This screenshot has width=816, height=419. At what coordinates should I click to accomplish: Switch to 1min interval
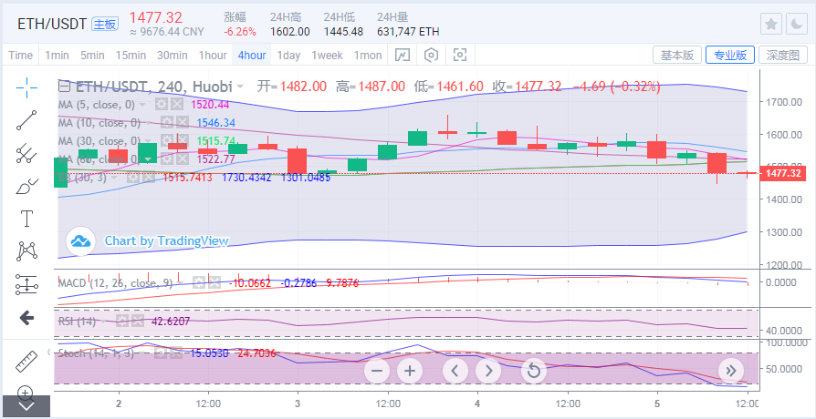pos(57,55)
